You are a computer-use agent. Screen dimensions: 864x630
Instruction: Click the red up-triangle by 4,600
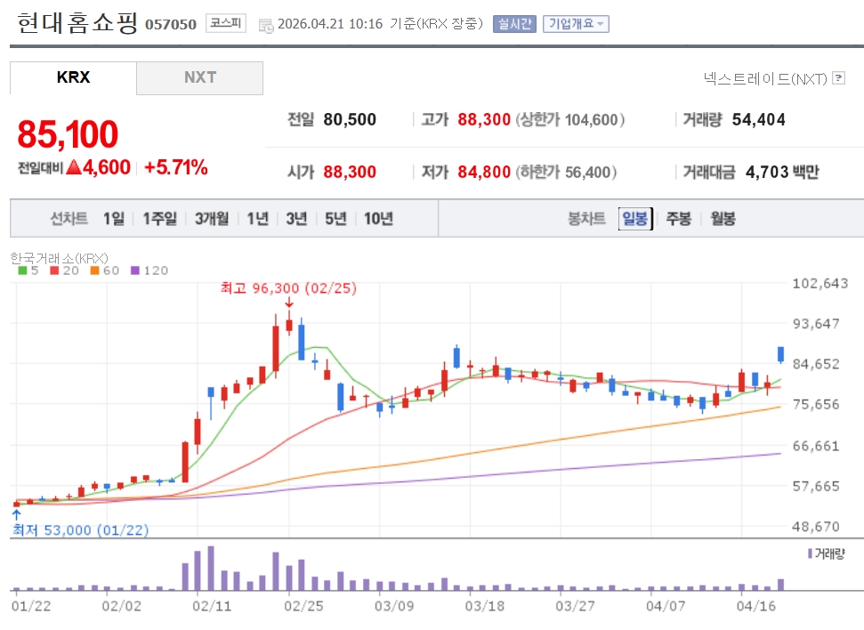click(73, 167)
